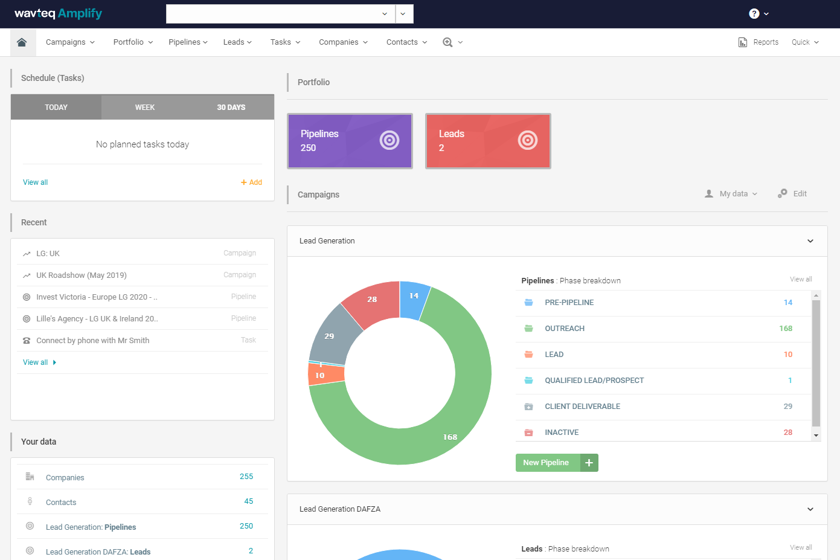This screenshot has height=560, width=840.
Task: Switch to the WEEK tab in Schedule
Action: coord(144,107)
